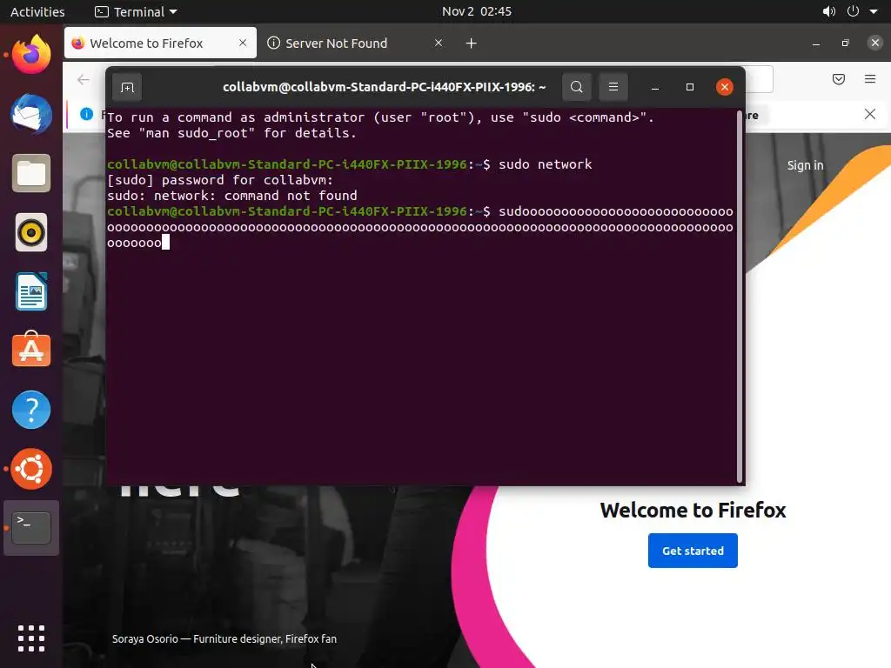Click the 'Welcome to Firefox' heading
Image resolution: width=891 pixels, height=668 pixels.
(x=693, y=510)
